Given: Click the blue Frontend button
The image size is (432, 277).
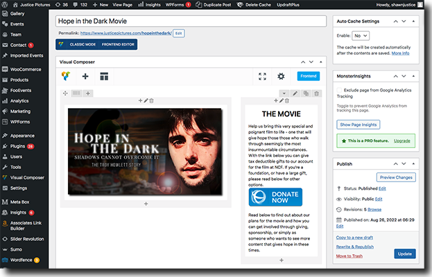Looking at the screenshot, I should [309, 76].
